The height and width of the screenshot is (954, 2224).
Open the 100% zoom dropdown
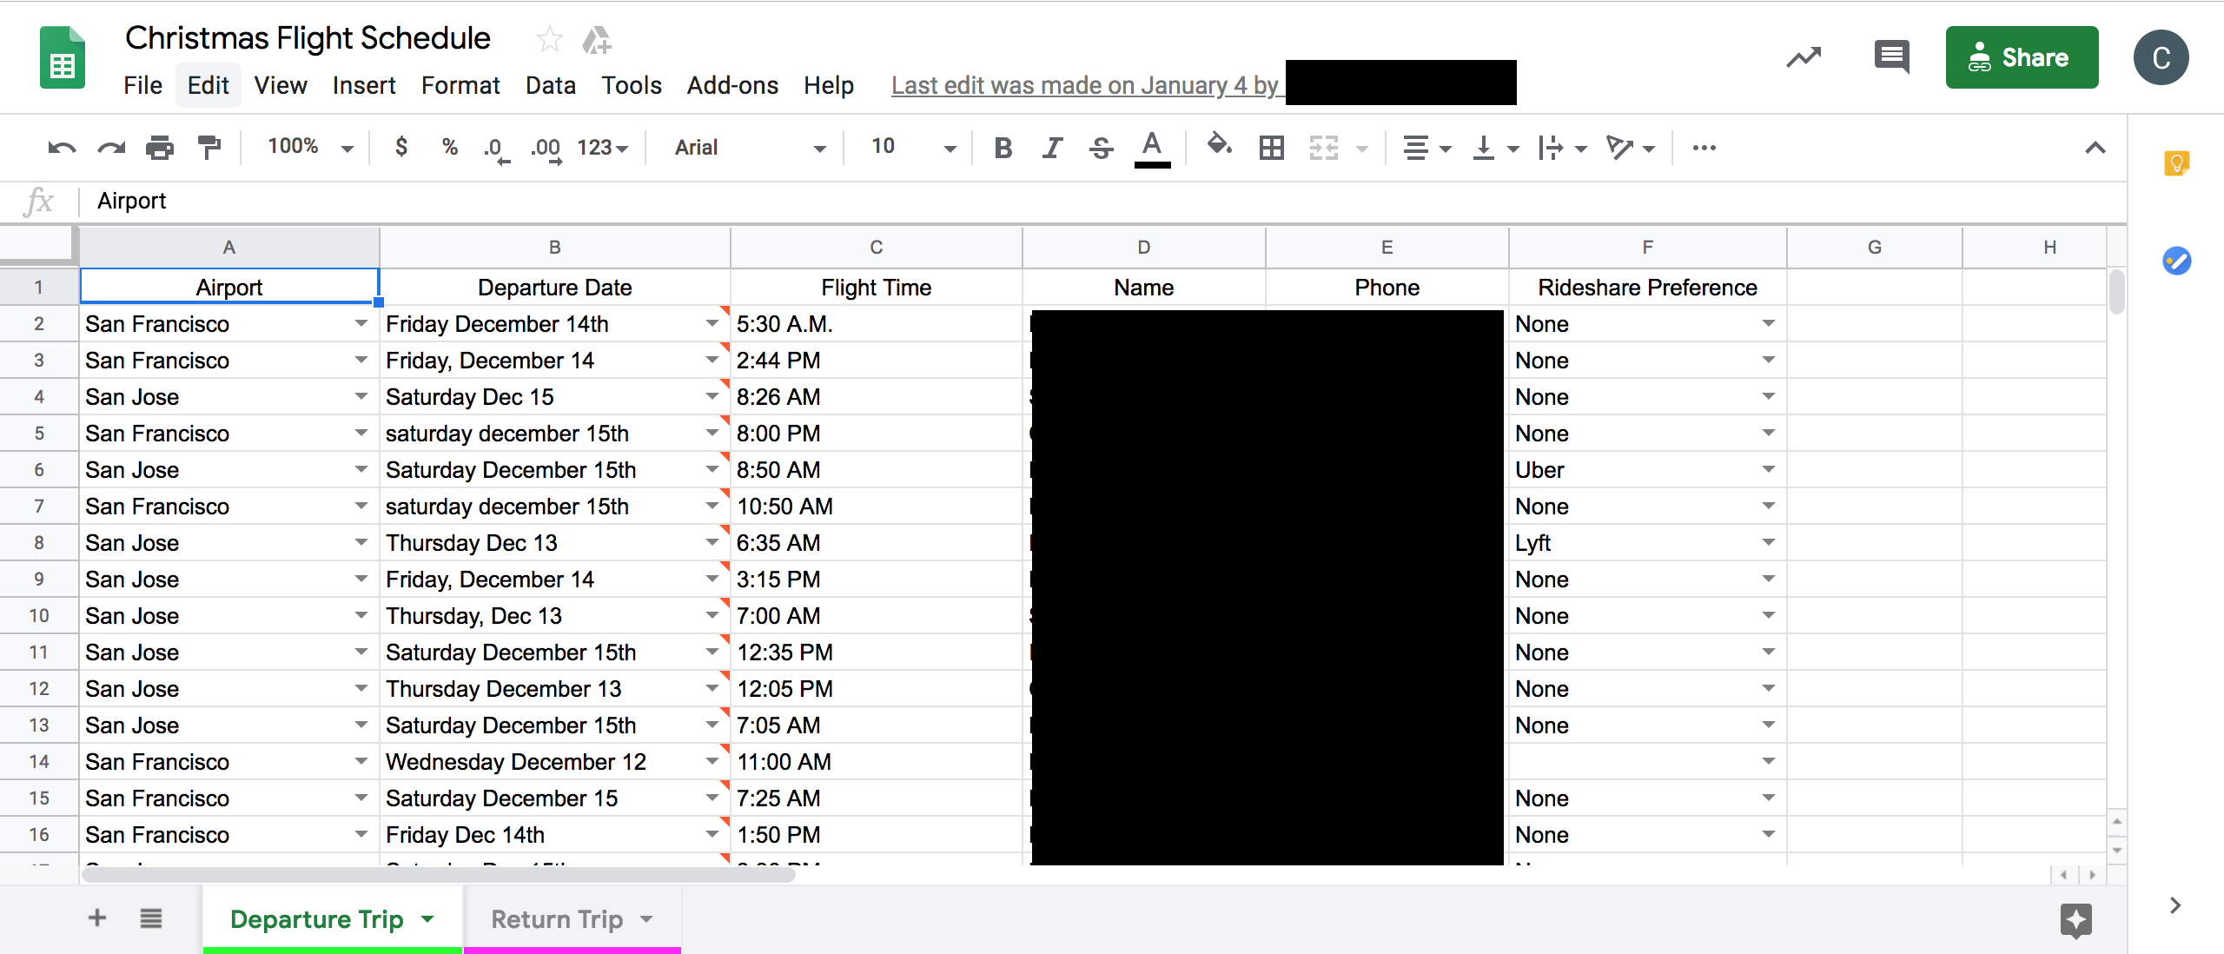(309, 147)
